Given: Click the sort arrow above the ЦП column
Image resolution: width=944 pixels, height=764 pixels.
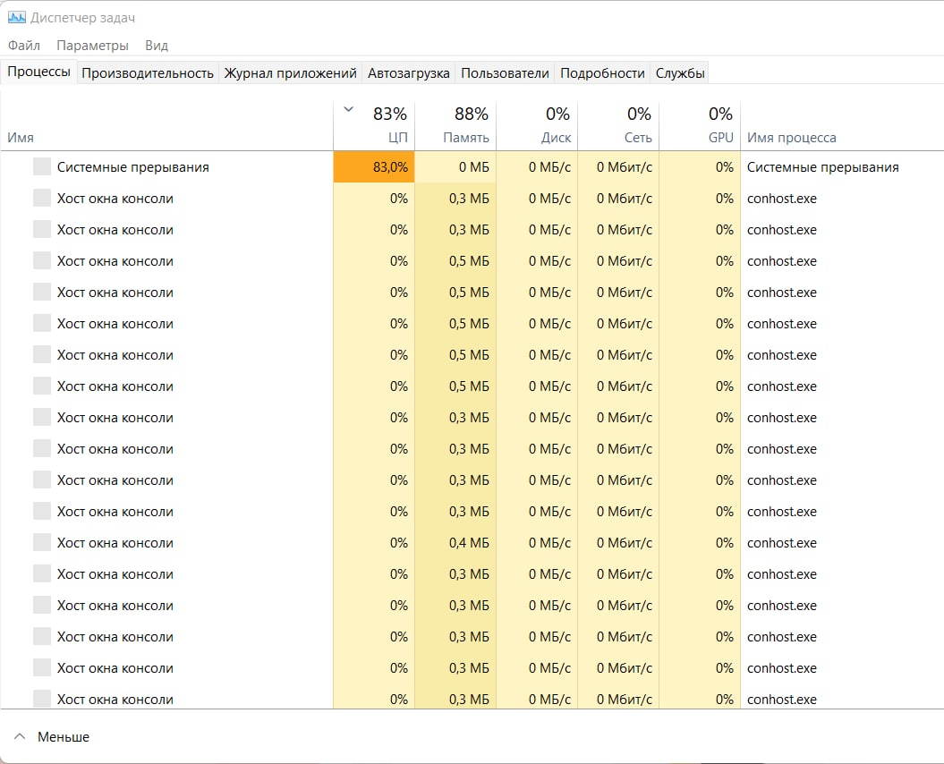Looking at the screenshot, I should (x=348, y=110).
